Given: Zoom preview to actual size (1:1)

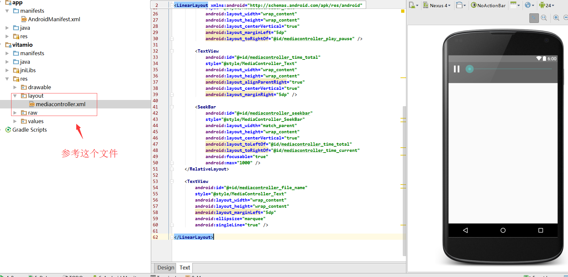Looking at the screenshot, I should point(544,18).
